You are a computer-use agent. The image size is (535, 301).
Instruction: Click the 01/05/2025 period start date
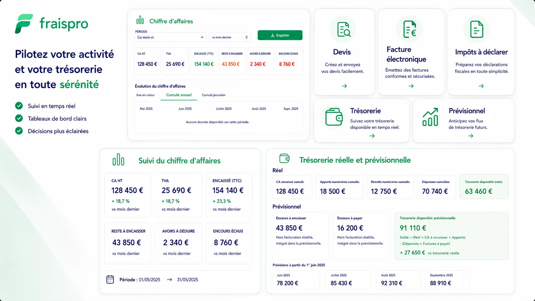click(149, 280)
